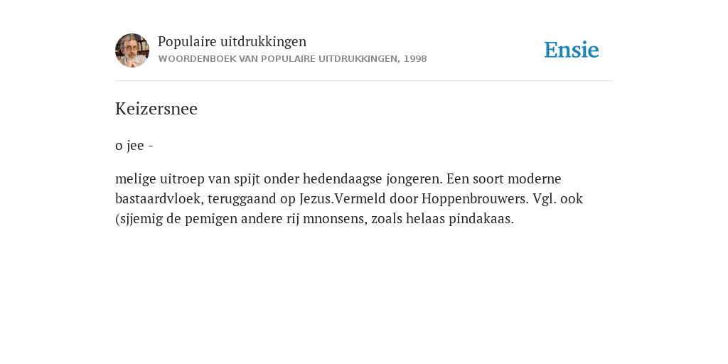Click the author's round profile photo
Viewport: 728px width, 364px height.
point(132,50)
